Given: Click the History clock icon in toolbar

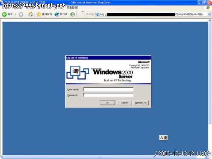Looking at the screenshot, I should 73,14.
